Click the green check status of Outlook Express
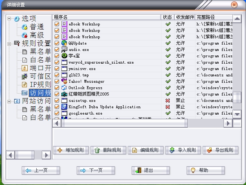Screen dimensions: 246x185 pos(168,88)
